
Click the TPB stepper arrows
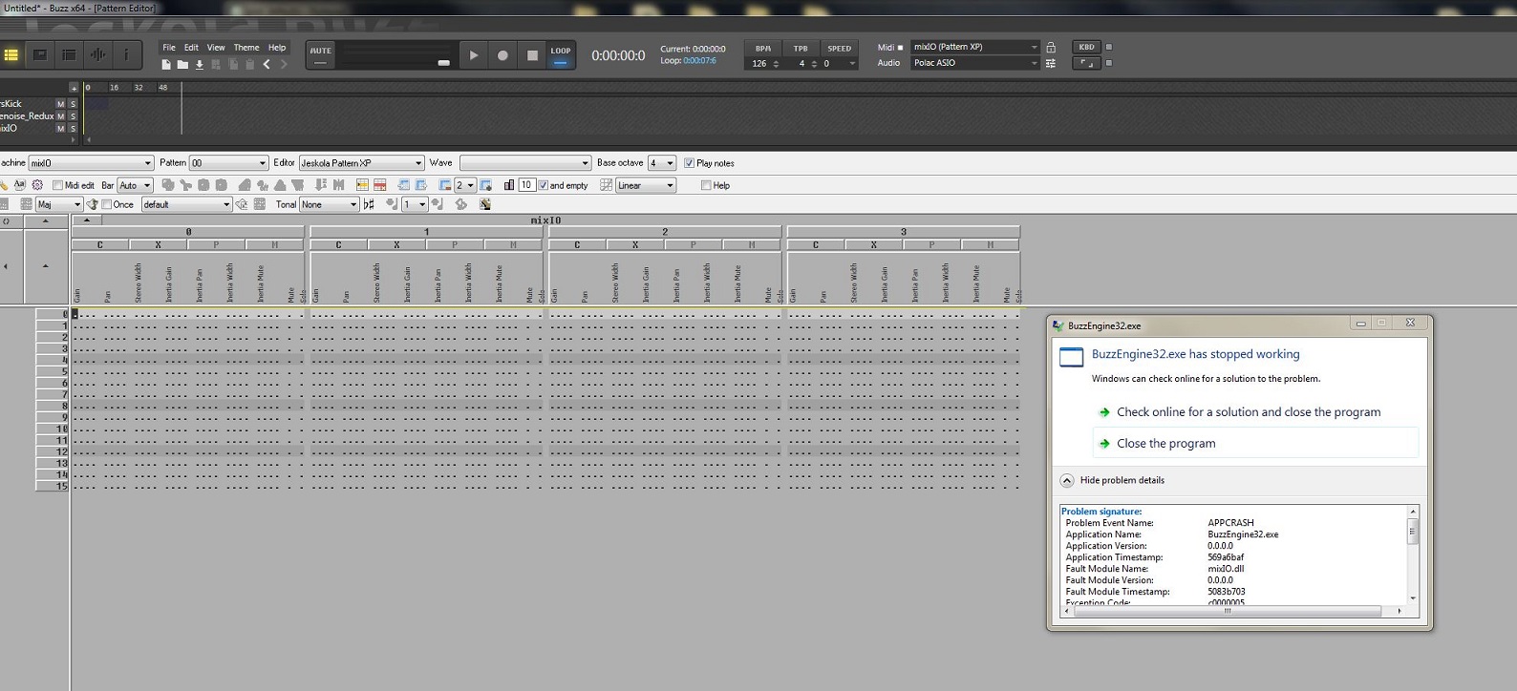(x=814, y=64)
